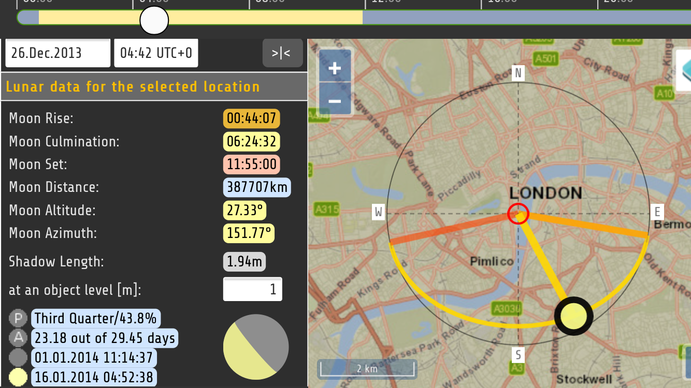Screen dimensions: 691x388
Task: Click the Moon Distance value 387707km
Action: [x=257, y=187]
